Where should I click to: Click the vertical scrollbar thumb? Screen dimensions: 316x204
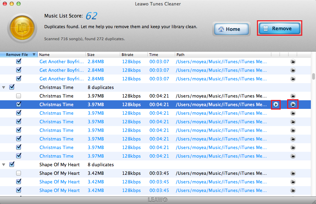coord(313,76)
